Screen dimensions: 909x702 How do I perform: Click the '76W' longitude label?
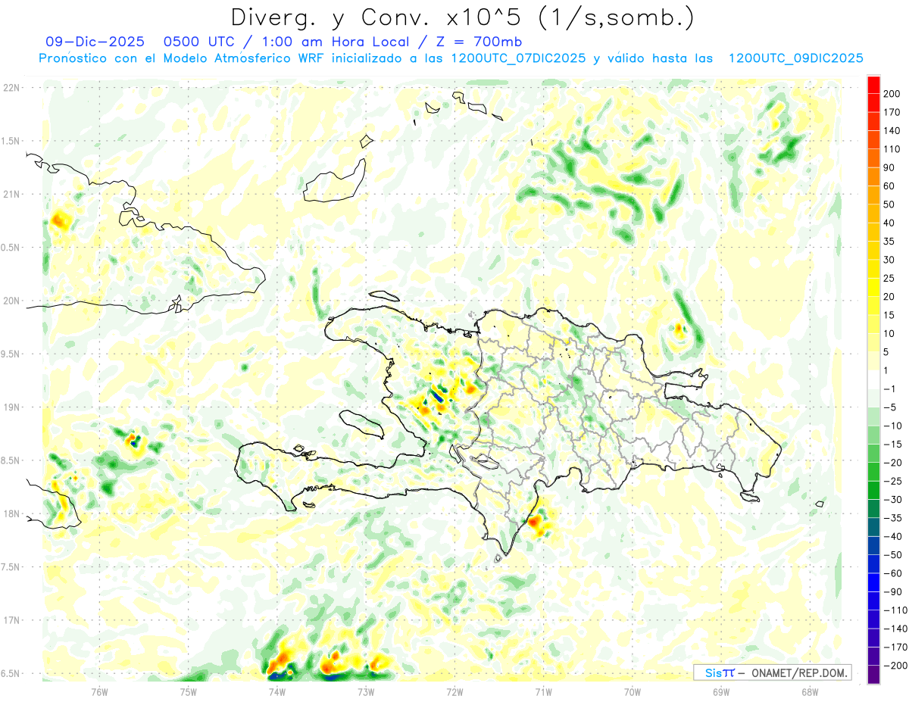(99, 691)
